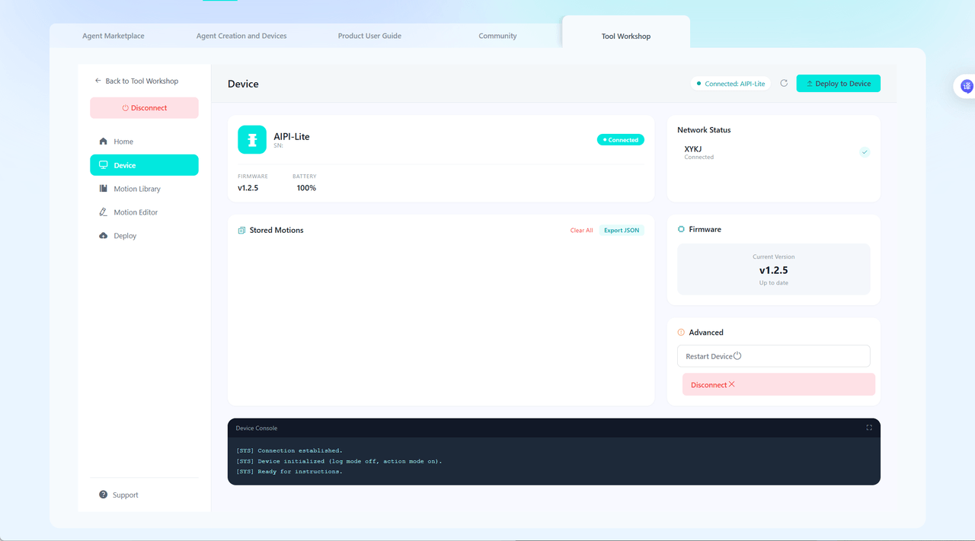This screenshot has height=541, width=975.
Task: Open Motion Library in the sidebar
Action: coord(144,189)
